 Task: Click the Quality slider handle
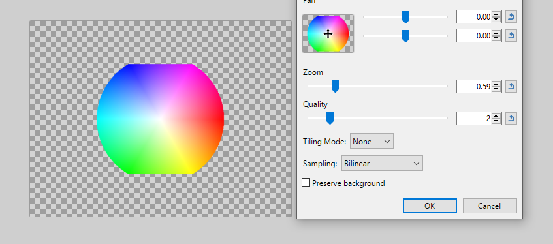pos(330,119)
